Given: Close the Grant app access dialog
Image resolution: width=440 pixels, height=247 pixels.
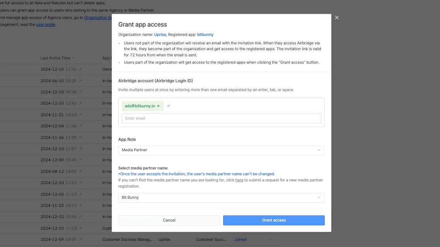Looking at the screenshot, I should (337, 18).
